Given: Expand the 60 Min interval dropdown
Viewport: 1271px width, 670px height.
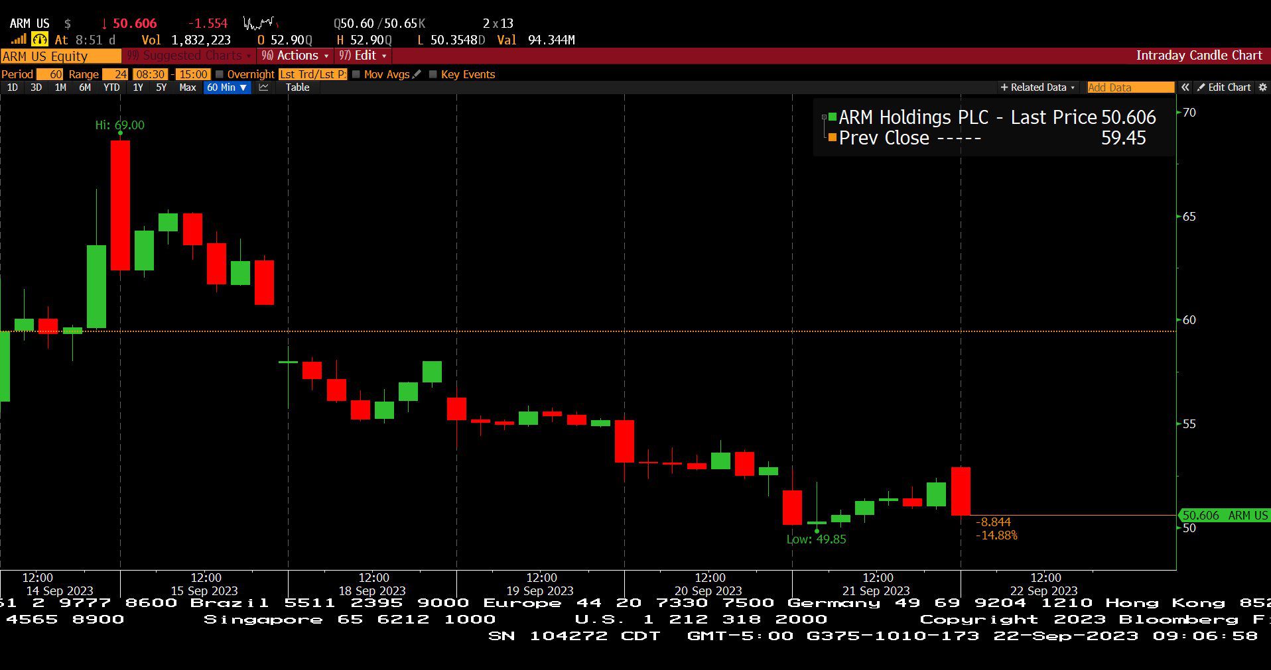Looking at the screenshot, I should click(227, 87).
